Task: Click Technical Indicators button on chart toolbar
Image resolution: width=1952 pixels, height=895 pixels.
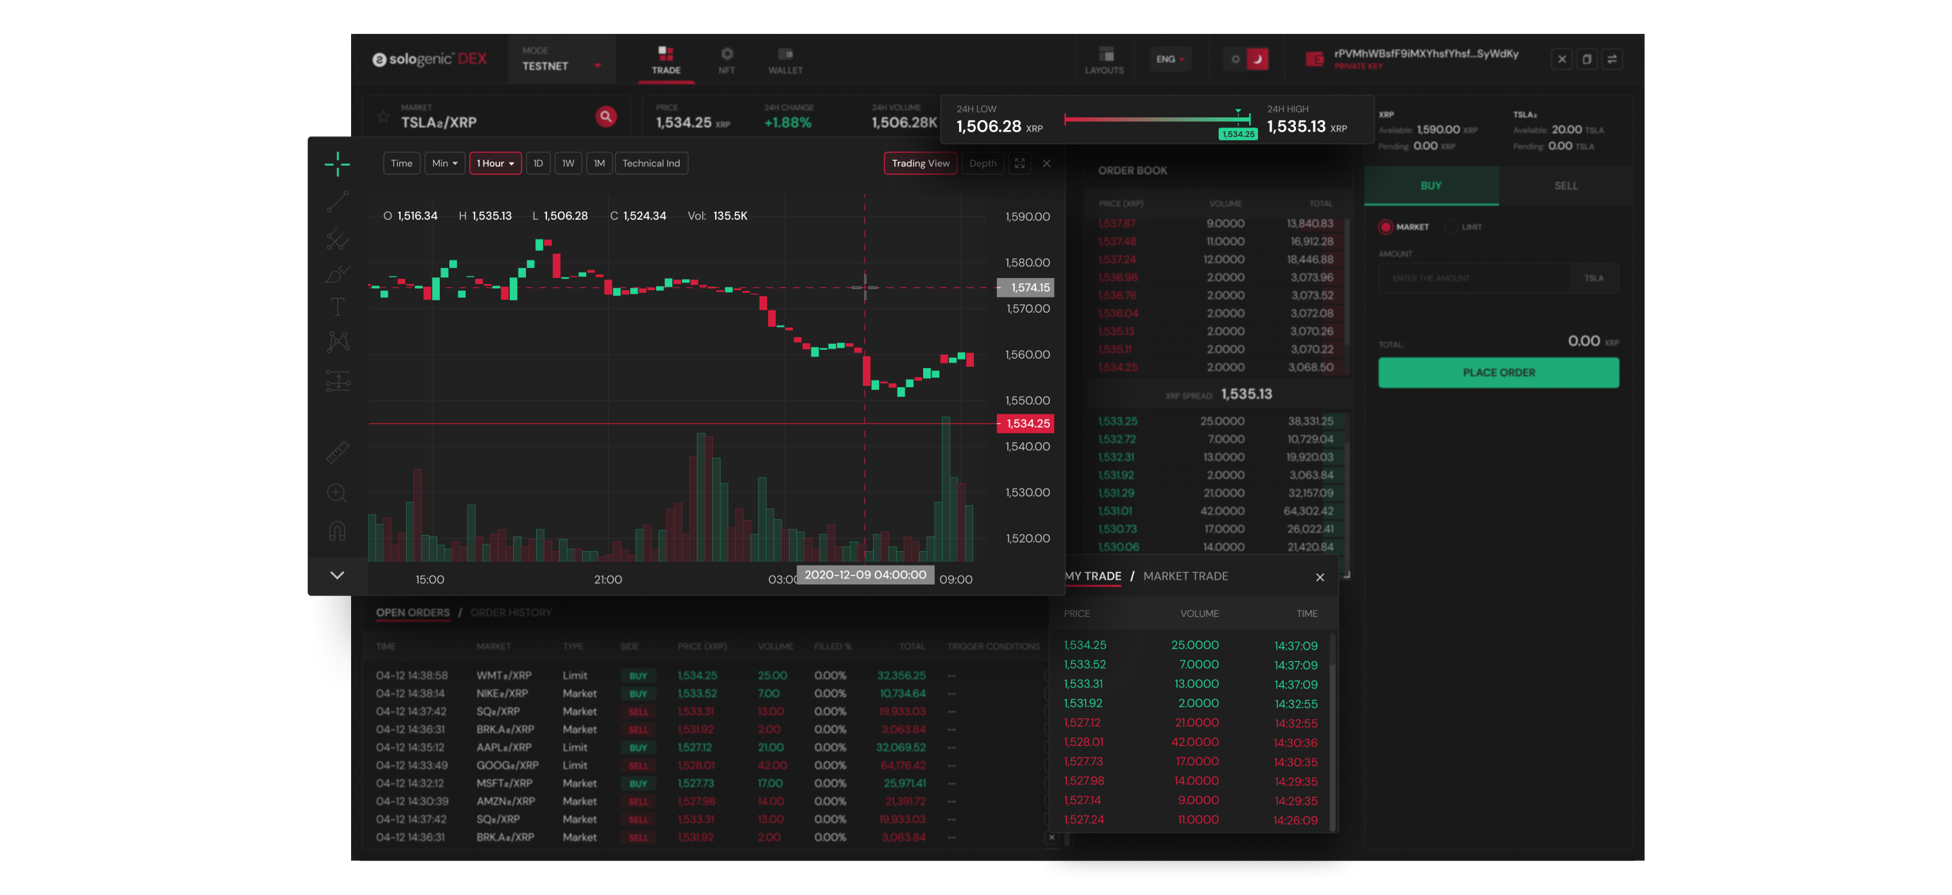Action: click(x=652, y=163)
